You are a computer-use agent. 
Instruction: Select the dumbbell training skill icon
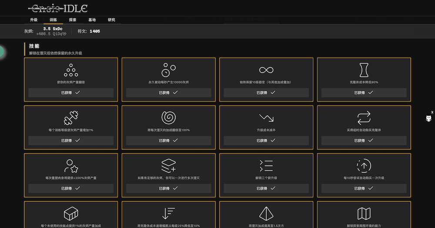tap(71, 118)
